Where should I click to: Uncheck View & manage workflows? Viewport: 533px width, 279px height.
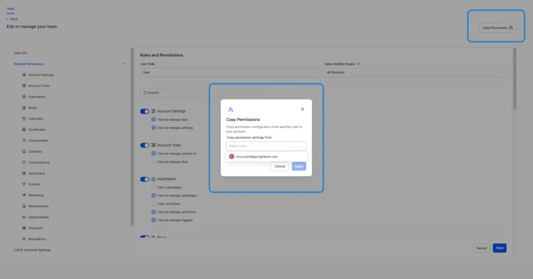(x=154, y=212)
